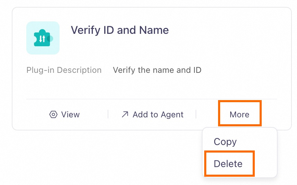
Task: Click the Add to Agent button text
Action: pyautogui.click(x=158, y=114)
